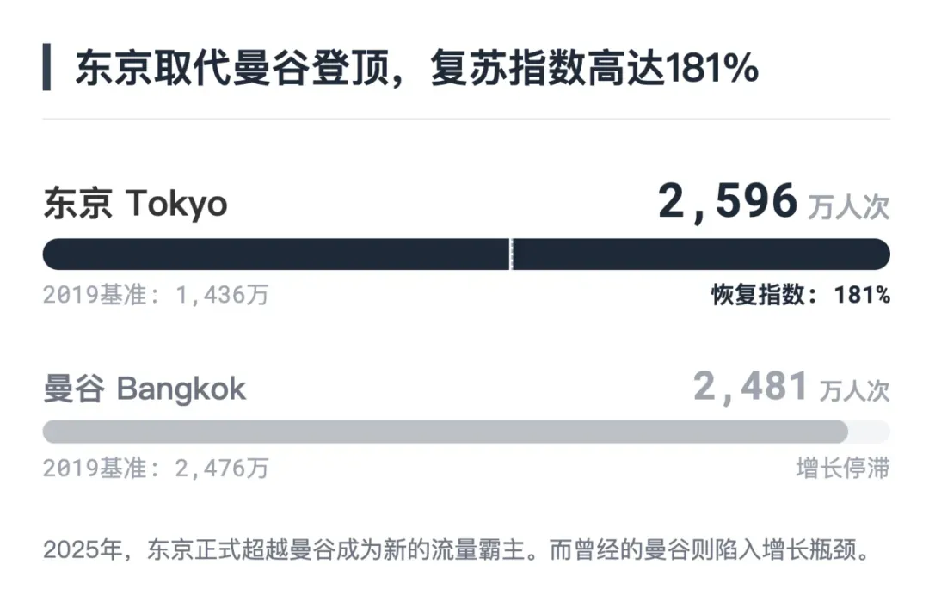Select the 2019基准: 2,476万 text
The width and height of the screenshot is (929, 607).
pos(157,468)
